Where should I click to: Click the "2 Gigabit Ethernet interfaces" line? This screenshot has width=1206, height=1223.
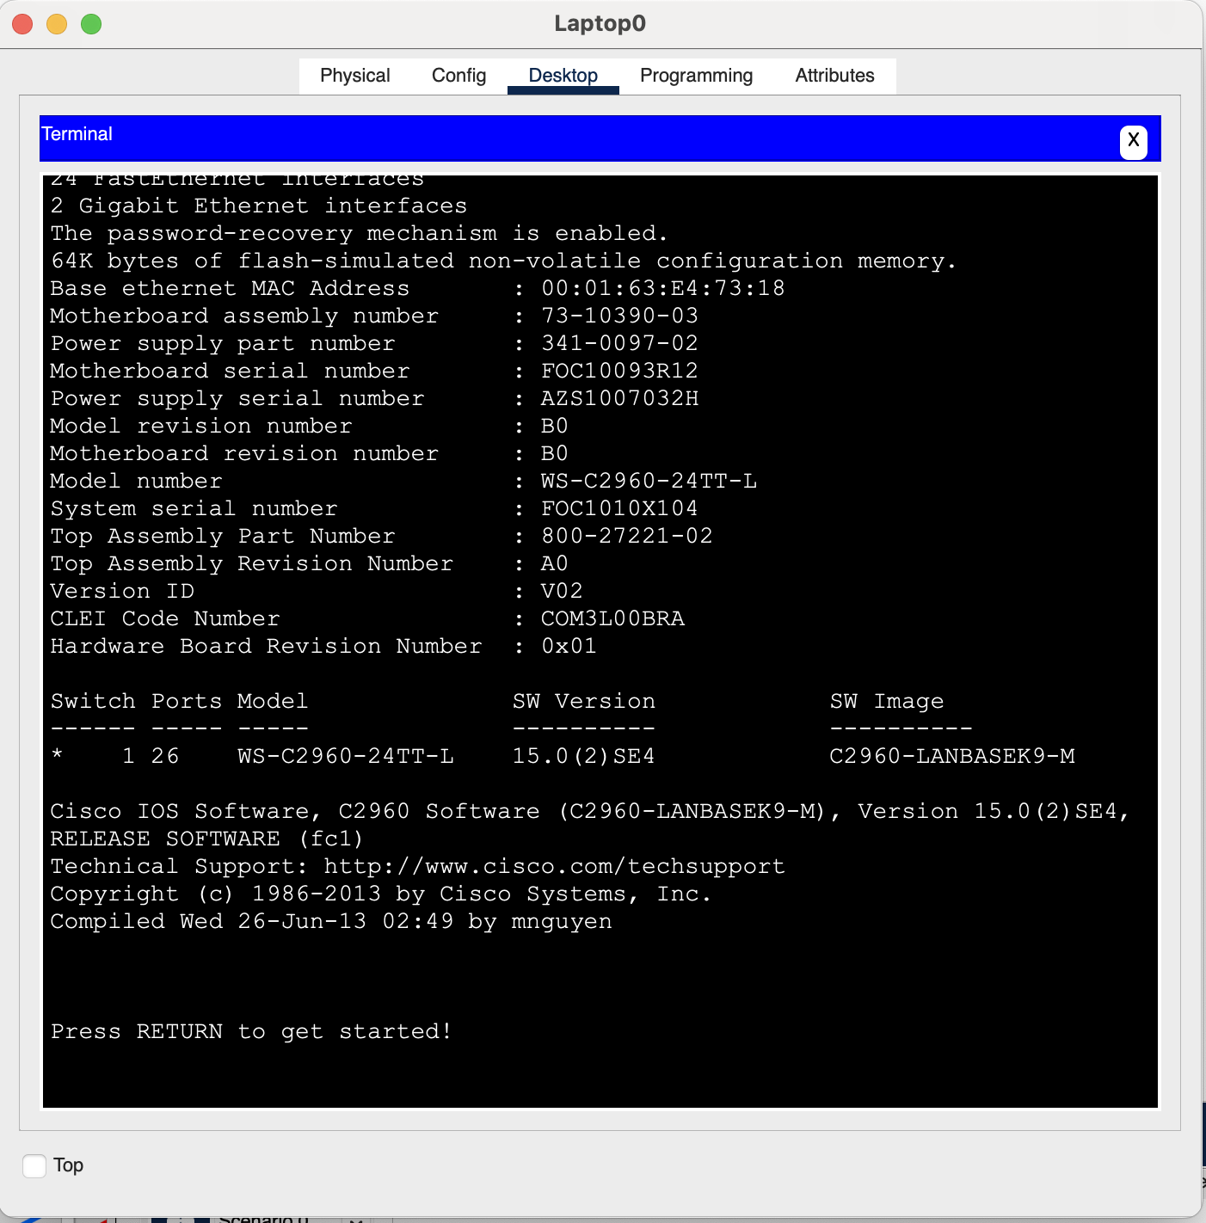[259, 206]
